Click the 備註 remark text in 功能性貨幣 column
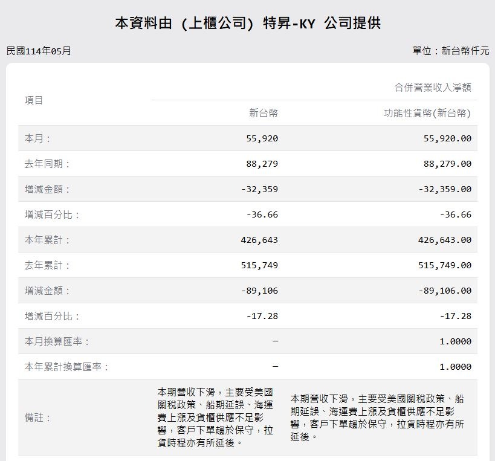The image size is (495, 461). click(377, 417)
